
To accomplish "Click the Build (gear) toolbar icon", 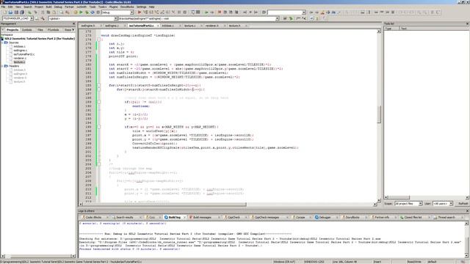I will (x=76, y=12).
